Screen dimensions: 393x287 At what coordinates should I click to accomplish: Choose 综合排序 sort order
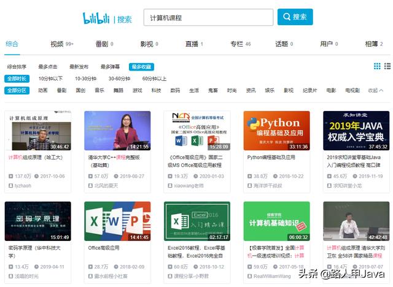[17, 66]
